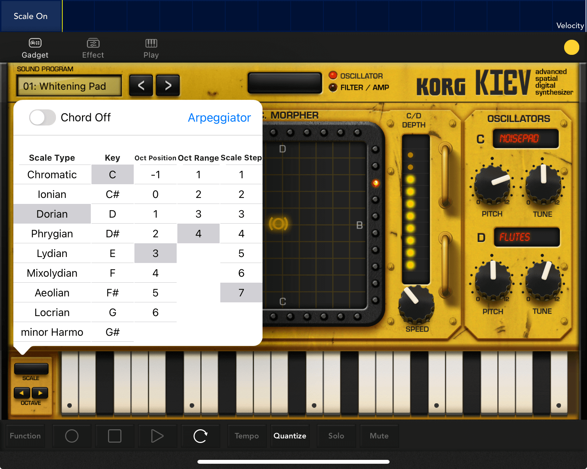Viewport: 587px width, 469px height.
Task: Click oscillator C PITCH knob
Action: click(492, 185)
